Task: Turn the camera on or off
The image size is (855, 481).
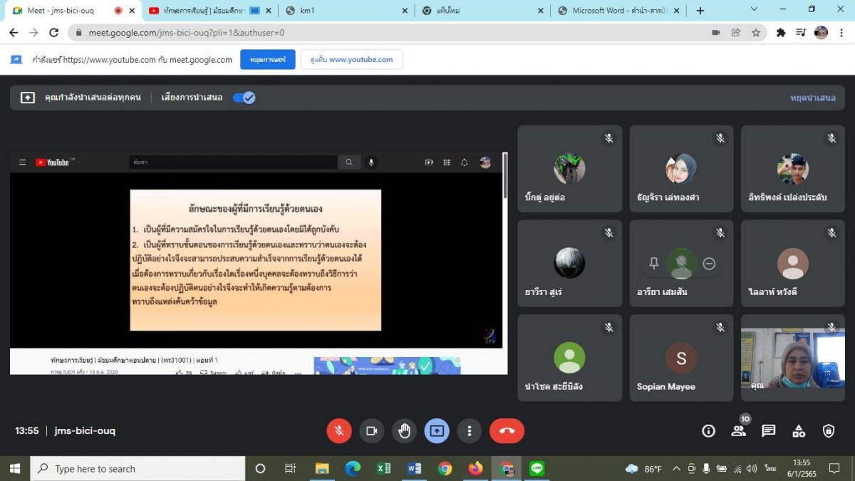Action: (371, 430)
